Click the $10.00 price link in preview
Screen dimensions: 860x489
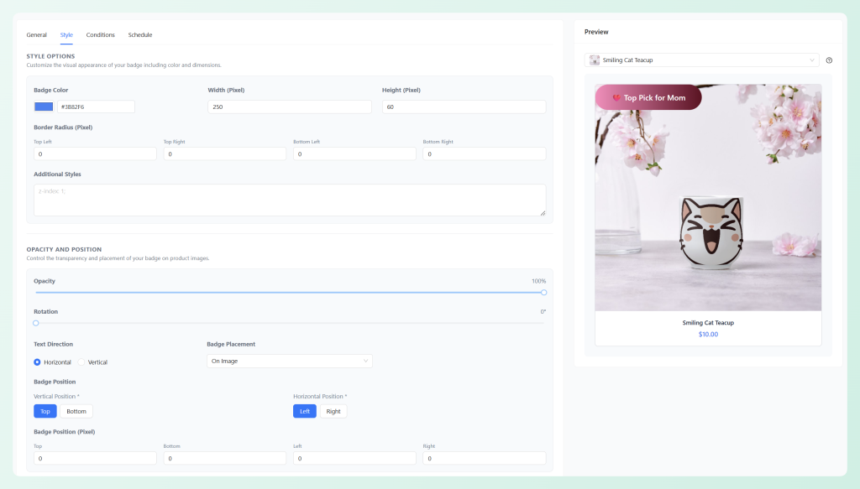point(707,334)
